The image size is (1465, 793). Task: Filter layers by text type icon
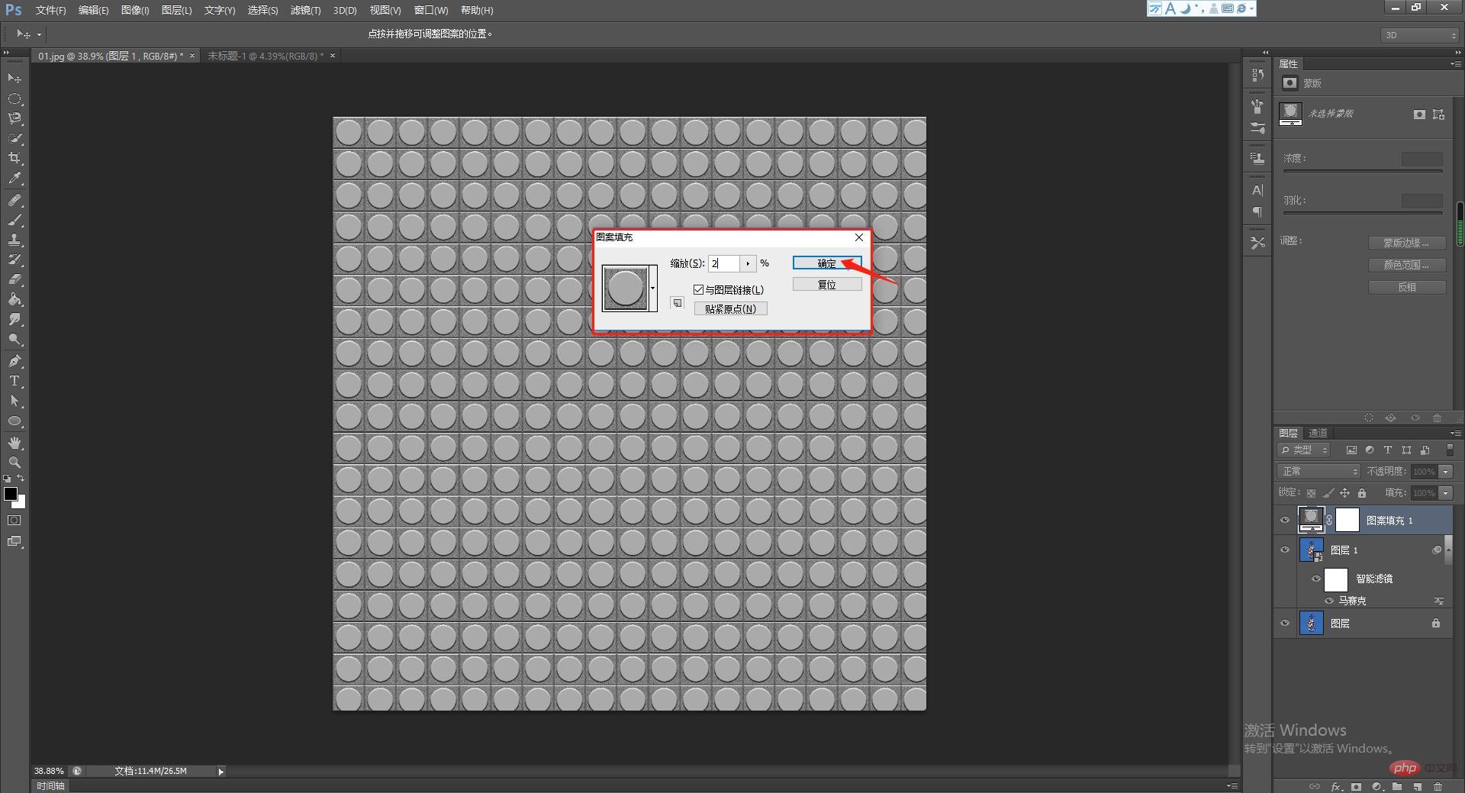coord(1388,450)
